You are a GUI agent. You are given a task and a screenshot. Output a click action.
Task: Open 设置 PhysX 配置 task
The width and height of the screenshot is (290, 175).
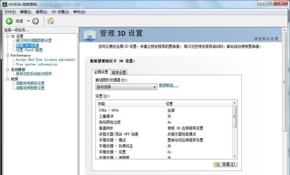[x=29, y=50]
